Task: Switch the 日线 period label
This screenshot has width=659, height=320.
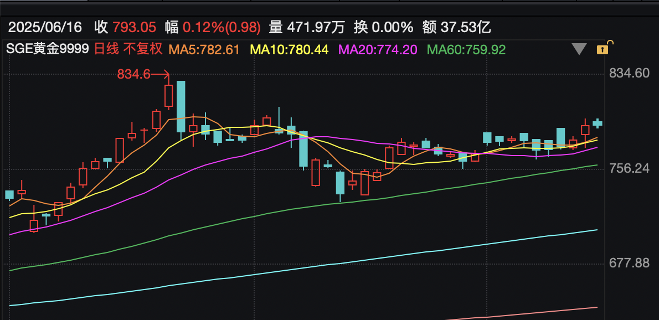Action: coord(106,49)
